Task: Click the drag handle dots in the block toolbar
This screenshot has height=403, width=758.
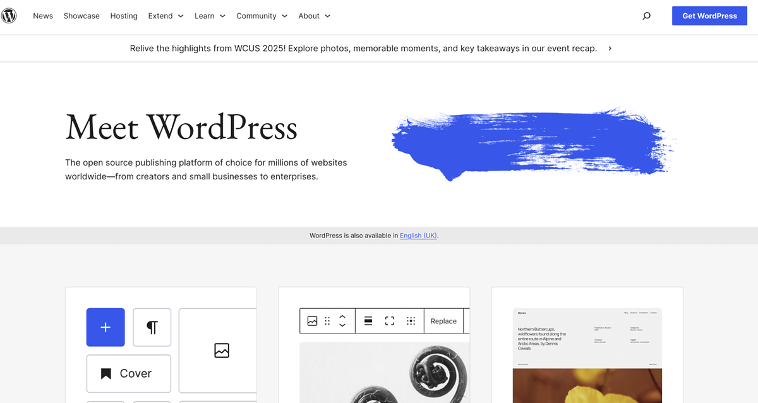Action: [x=327, y=321]
